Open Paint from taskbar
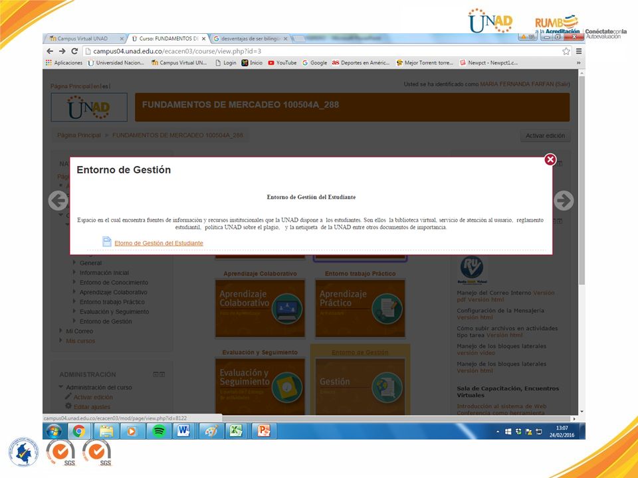The image size is (638, 478). [211, 432]
